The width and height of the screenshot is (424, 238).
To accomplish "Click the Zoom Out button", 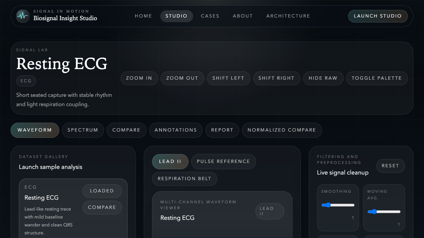I will [x=182, y=78].
